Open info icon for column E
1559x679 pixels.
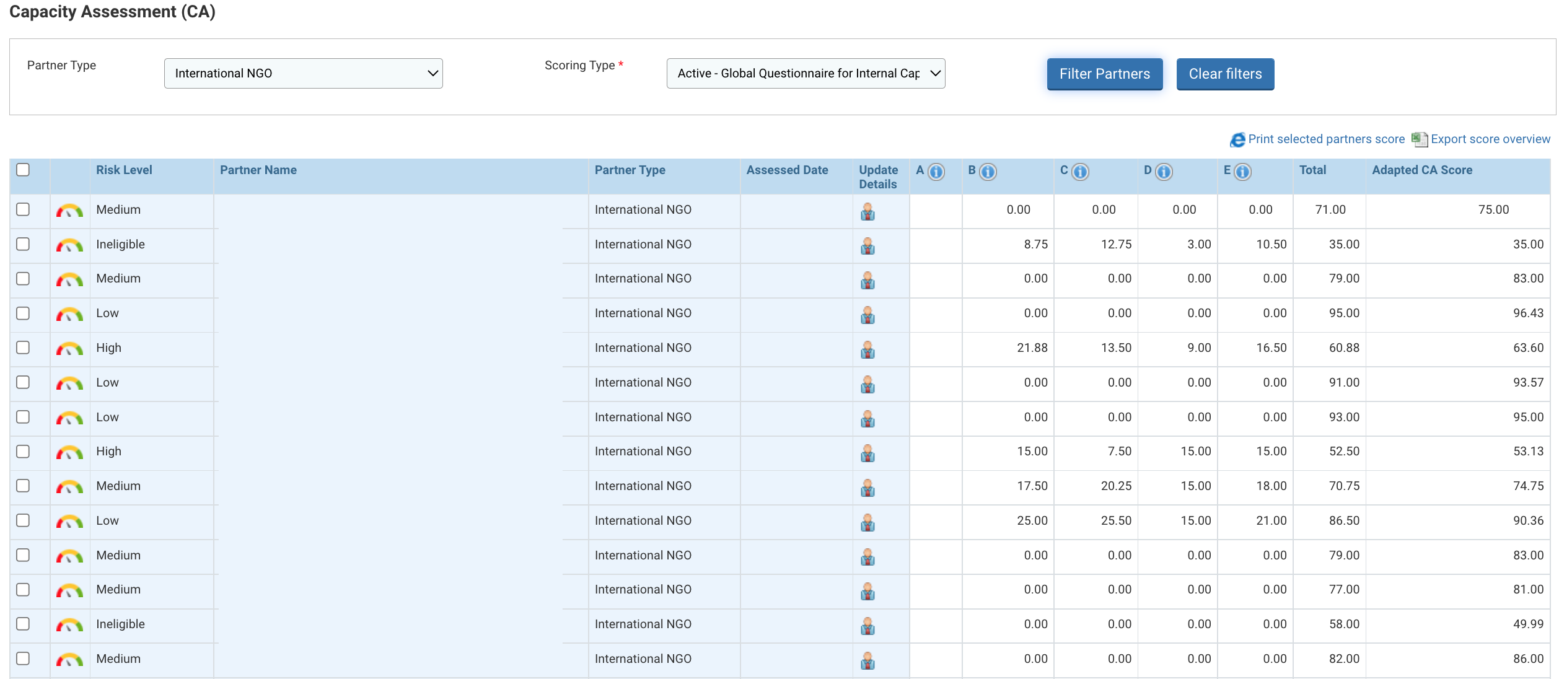[1243, 172]
